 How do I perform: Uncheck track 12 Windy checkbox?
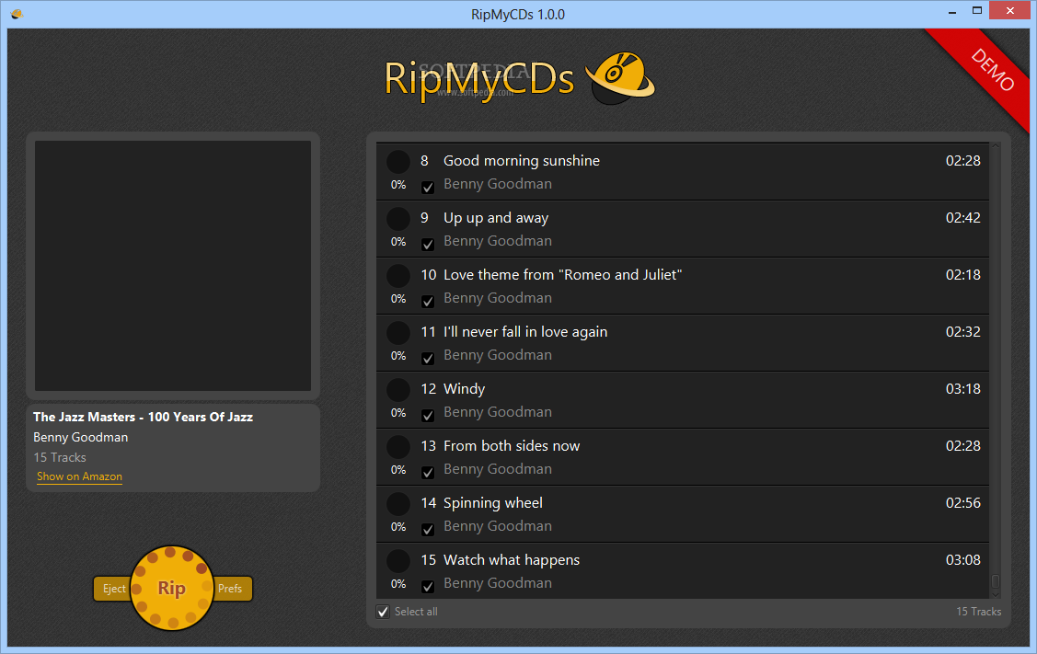tap(428, 415)
